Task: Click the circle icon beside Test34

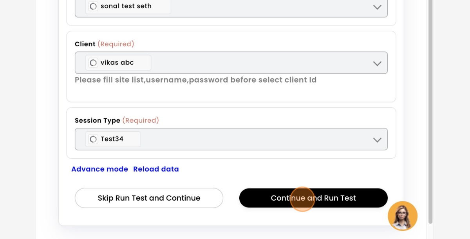Action: [93, 139]
